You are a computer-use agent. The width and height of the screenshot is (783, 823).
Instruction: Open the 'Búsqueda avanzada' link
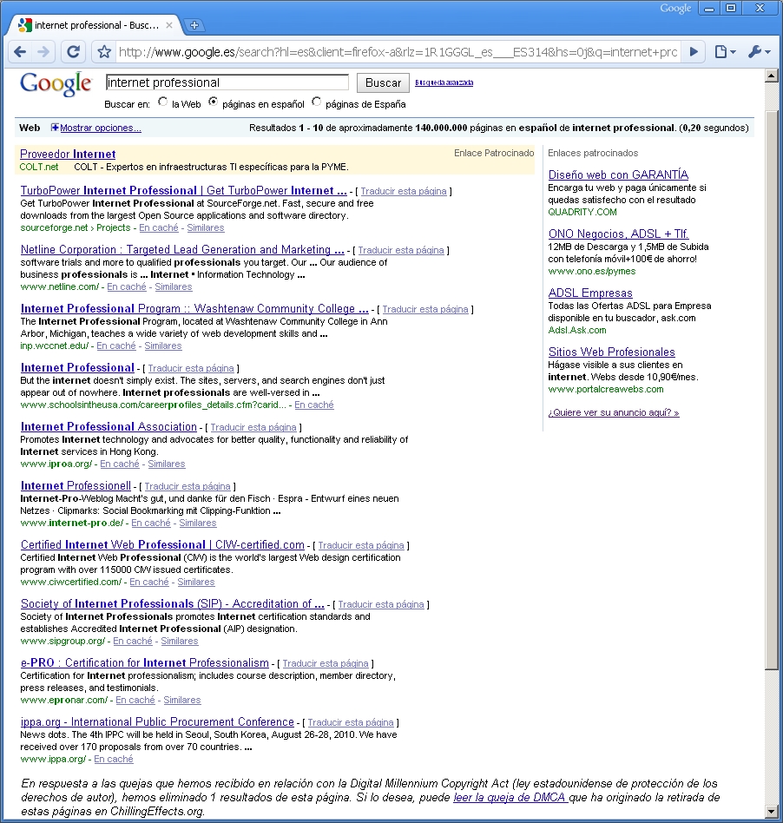click(x=444, y=82)
